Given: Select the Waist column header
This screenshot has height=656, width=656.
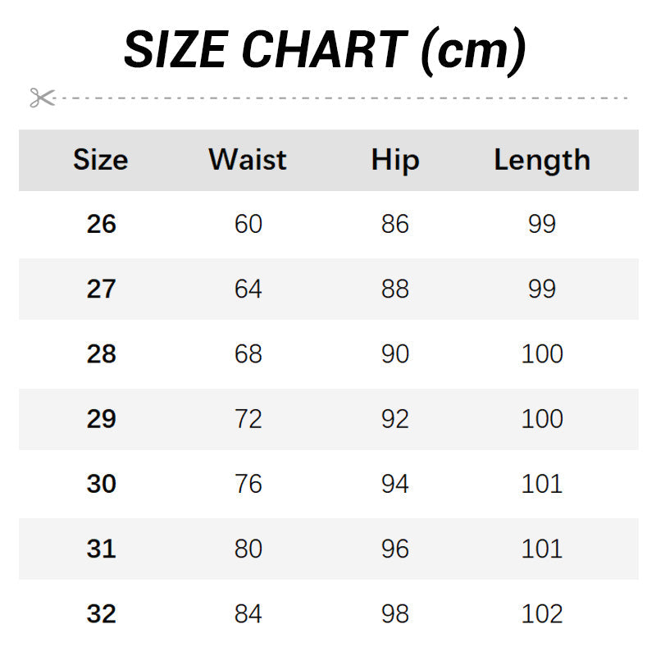Looking at the screenshot, I should pos(248,159).
